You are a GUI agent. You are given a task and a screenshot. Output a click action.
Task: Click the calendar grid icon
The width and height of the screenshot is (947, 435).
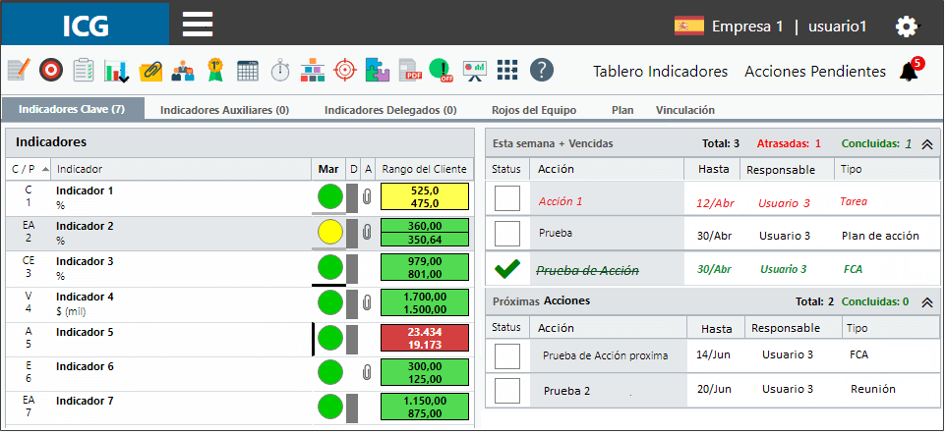pyautogui.click(x=248, y=72)
